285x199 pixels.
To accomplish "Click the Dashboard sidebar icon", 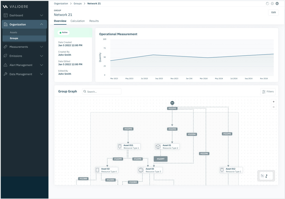I will (x=6, y=15).
